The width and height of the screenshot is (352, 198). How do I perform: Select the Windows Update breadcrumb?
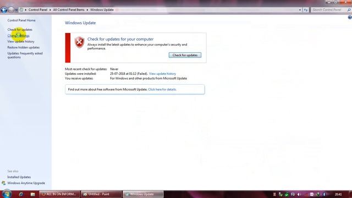(x=102, y=10)
